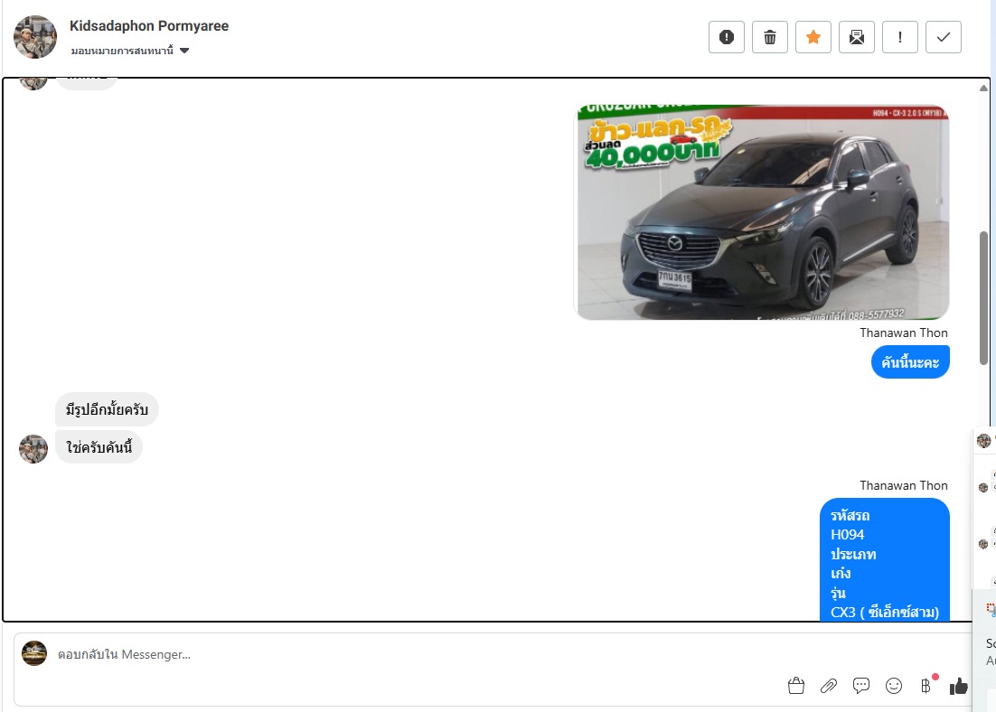
Task: Delete conversation with the trash icon
Action: click(x=770, y=37)
